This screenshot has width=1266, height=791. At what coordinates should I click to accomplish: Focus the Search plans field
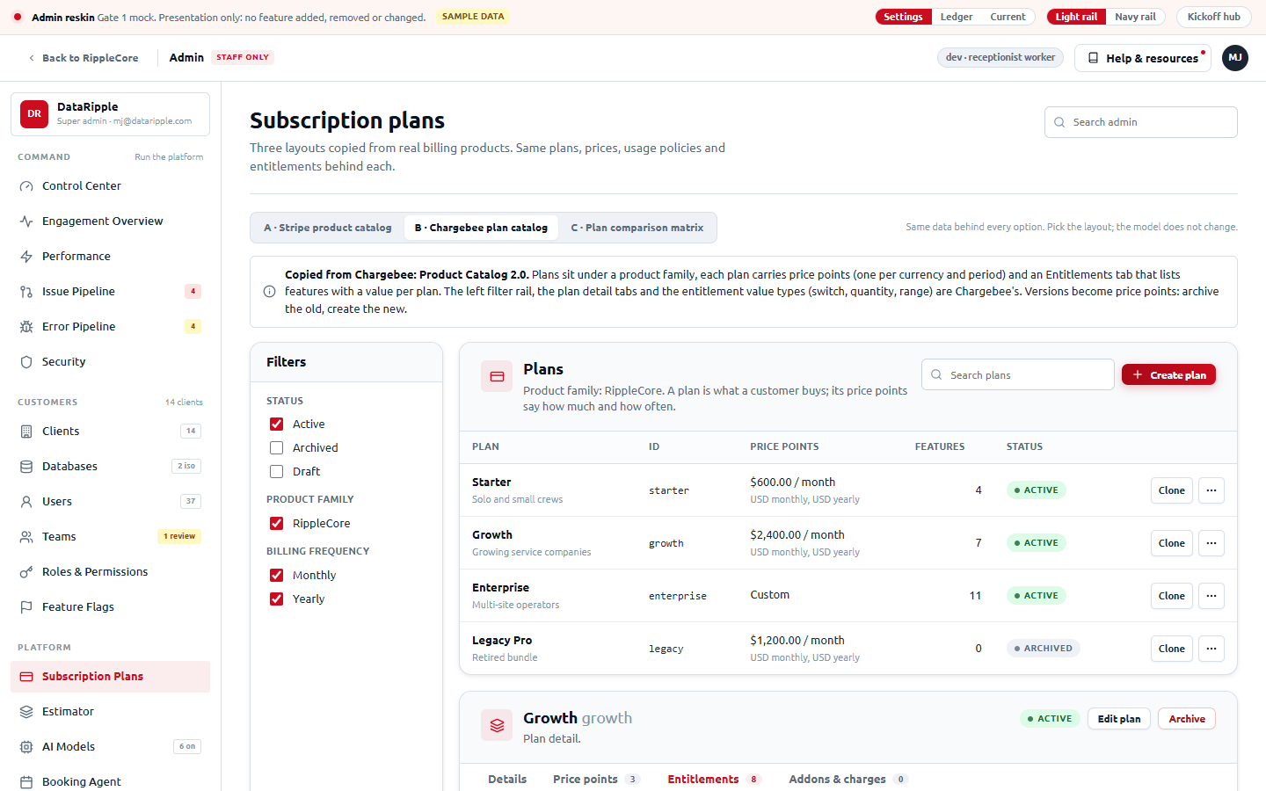(1018, 374)
